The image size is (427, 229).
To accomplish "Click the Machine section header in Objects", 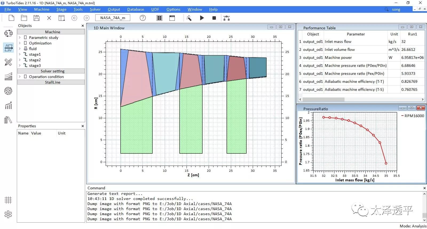I will pos(51,32).
